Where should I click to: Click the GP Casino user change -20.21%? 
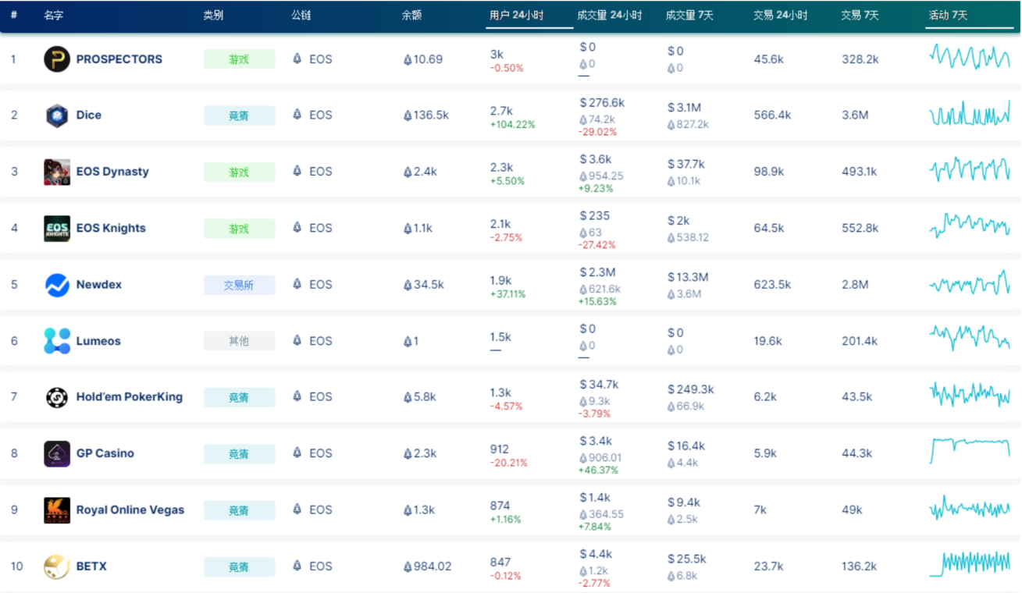click(508, 463)
